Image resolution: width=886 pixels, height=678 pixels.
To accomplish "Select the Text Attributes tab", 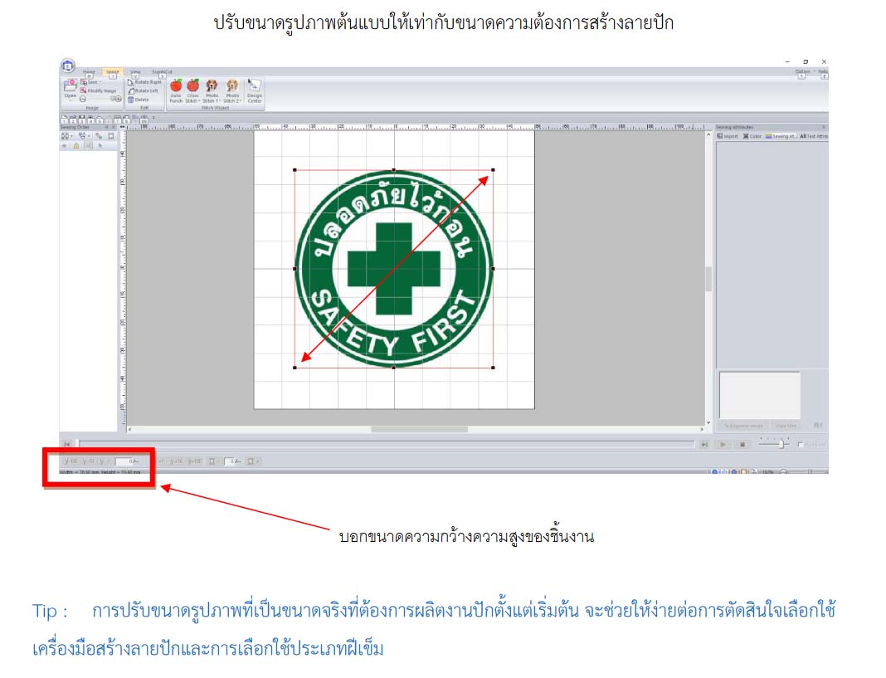I will pyautogui.click(x=814, y=136).
